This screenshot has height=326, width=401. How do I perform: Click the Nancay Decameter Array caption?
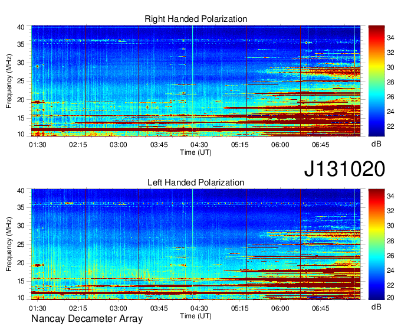click(x=87, y=318)
